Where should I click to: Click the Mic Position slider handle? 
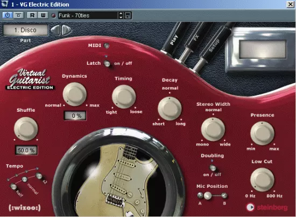pyautogui.click(x=208, y=195)
